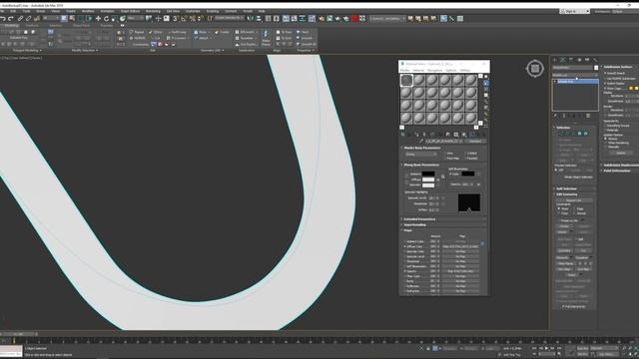This screenshot has width=639, height=359.
Task: Open Material Editor's Navigation menu
Action: (434, 70)
